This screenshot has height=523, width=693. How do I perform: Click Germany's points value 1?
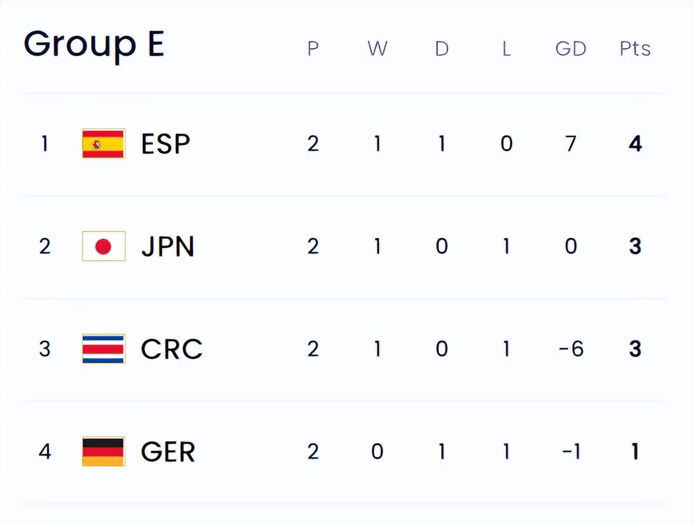tap(635, 452)
